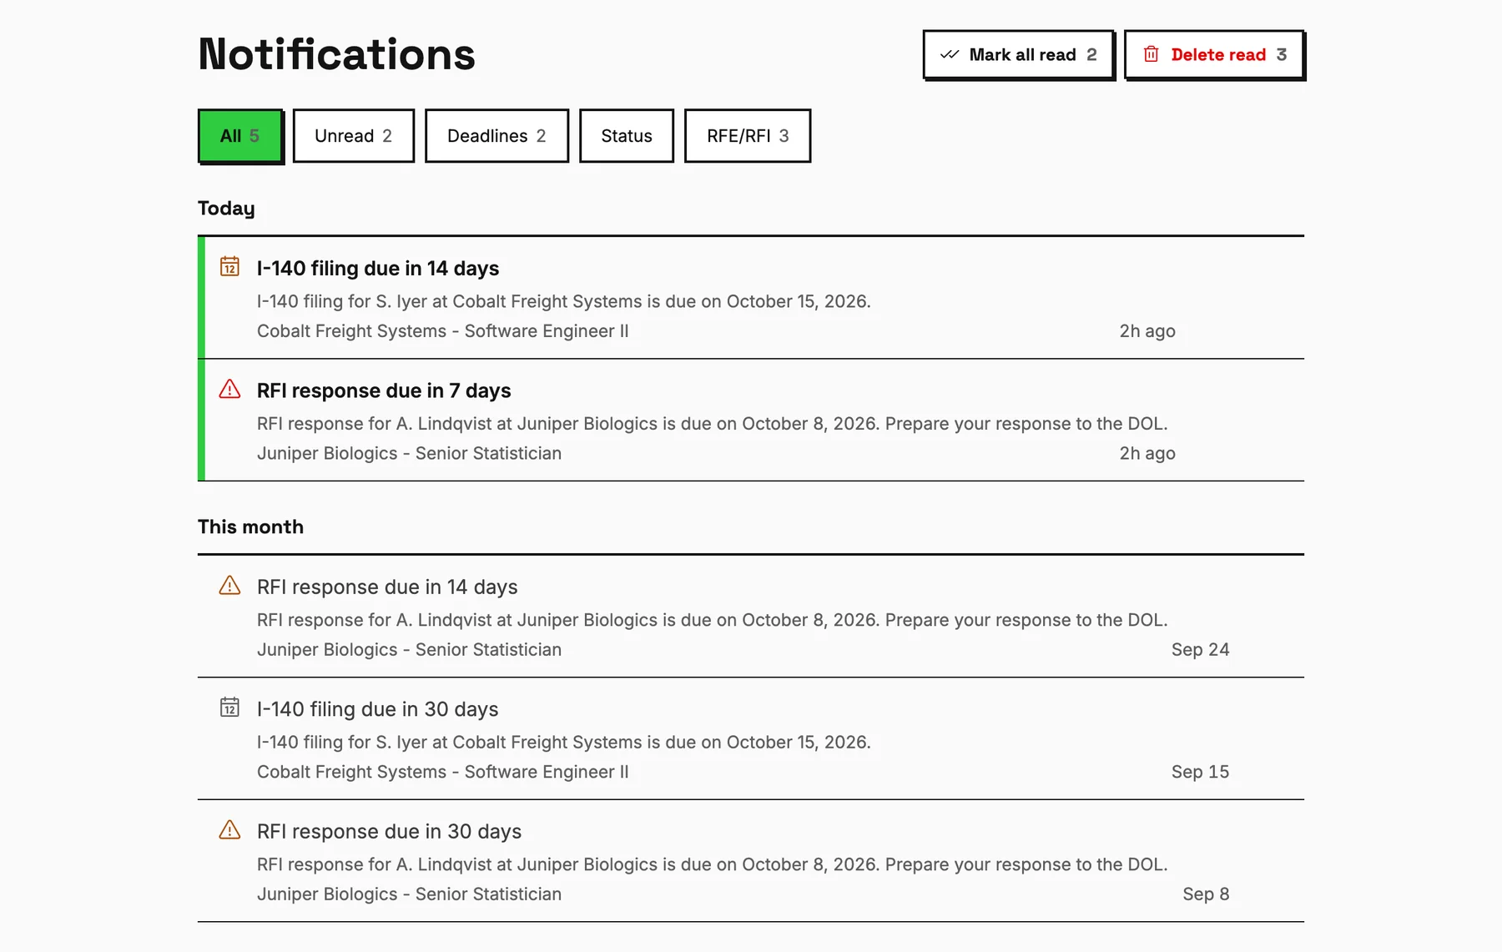Click the 'Sep 8' timestamp
Viewport: 1502px width, 952px height.
pos(1206,894)
